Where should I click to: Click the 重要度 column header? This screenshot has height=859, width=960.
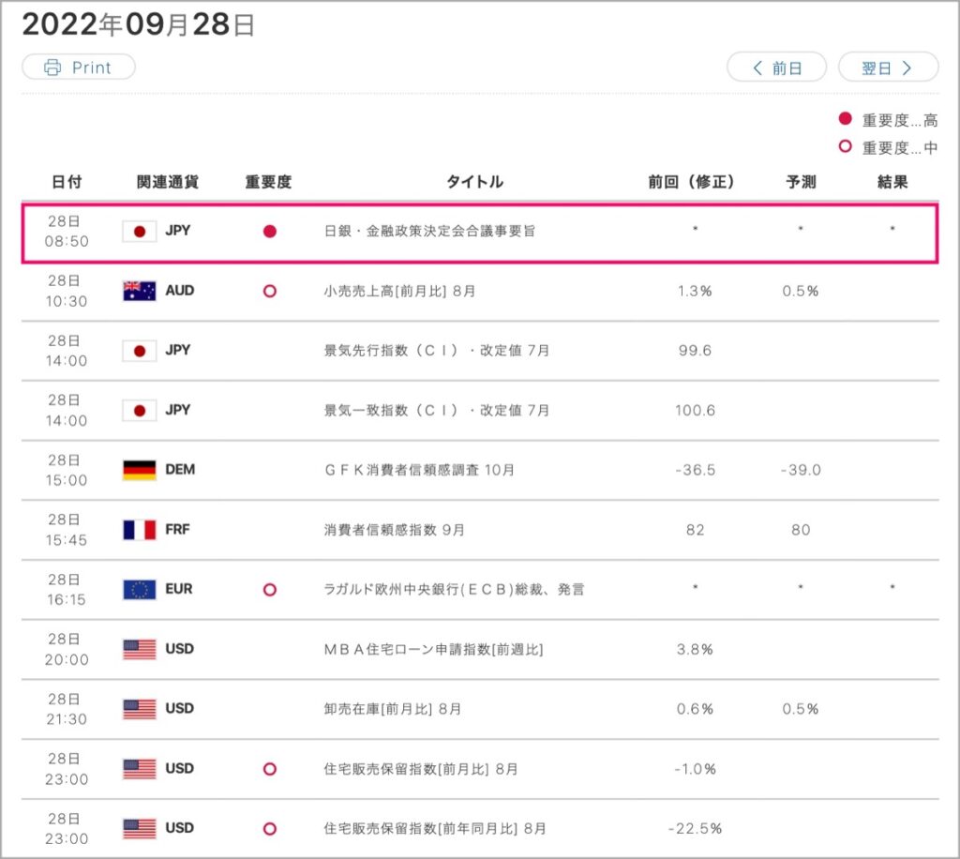click(x=268, y=182)
